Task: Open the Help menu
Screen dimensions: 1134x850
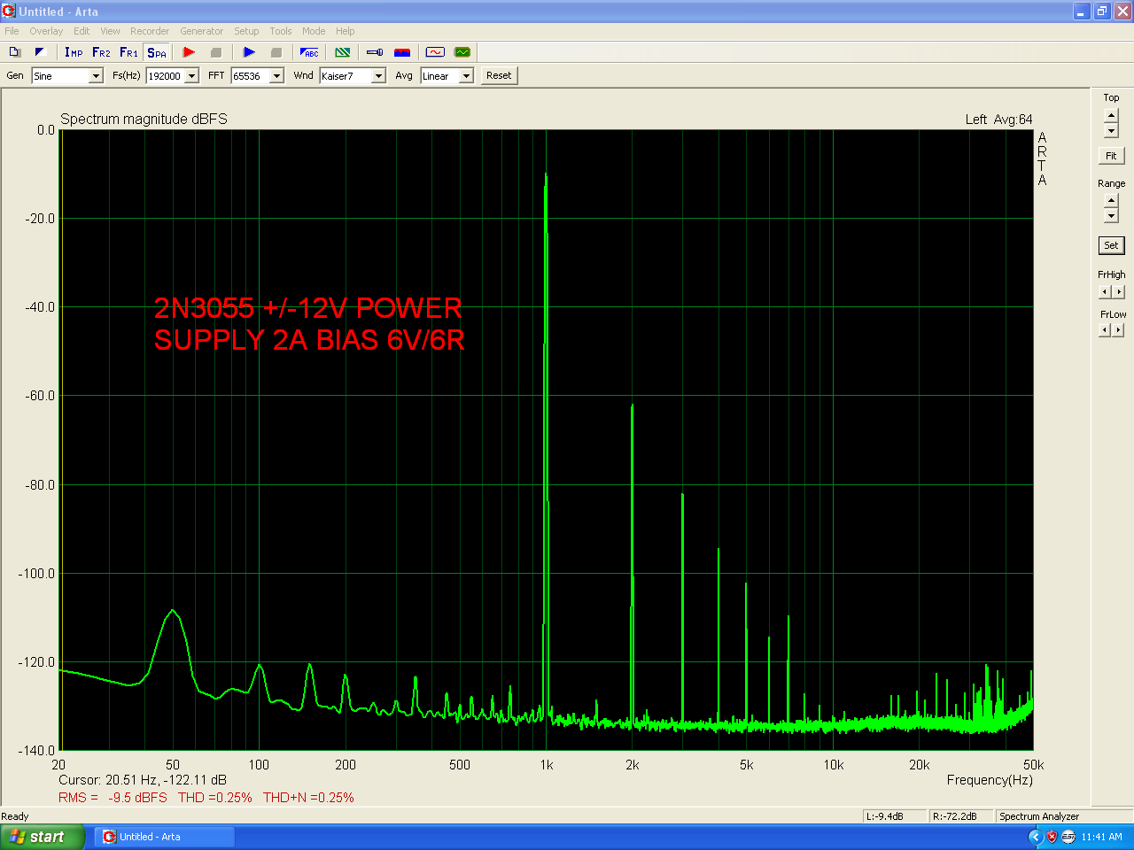Action: coord(346,31)
